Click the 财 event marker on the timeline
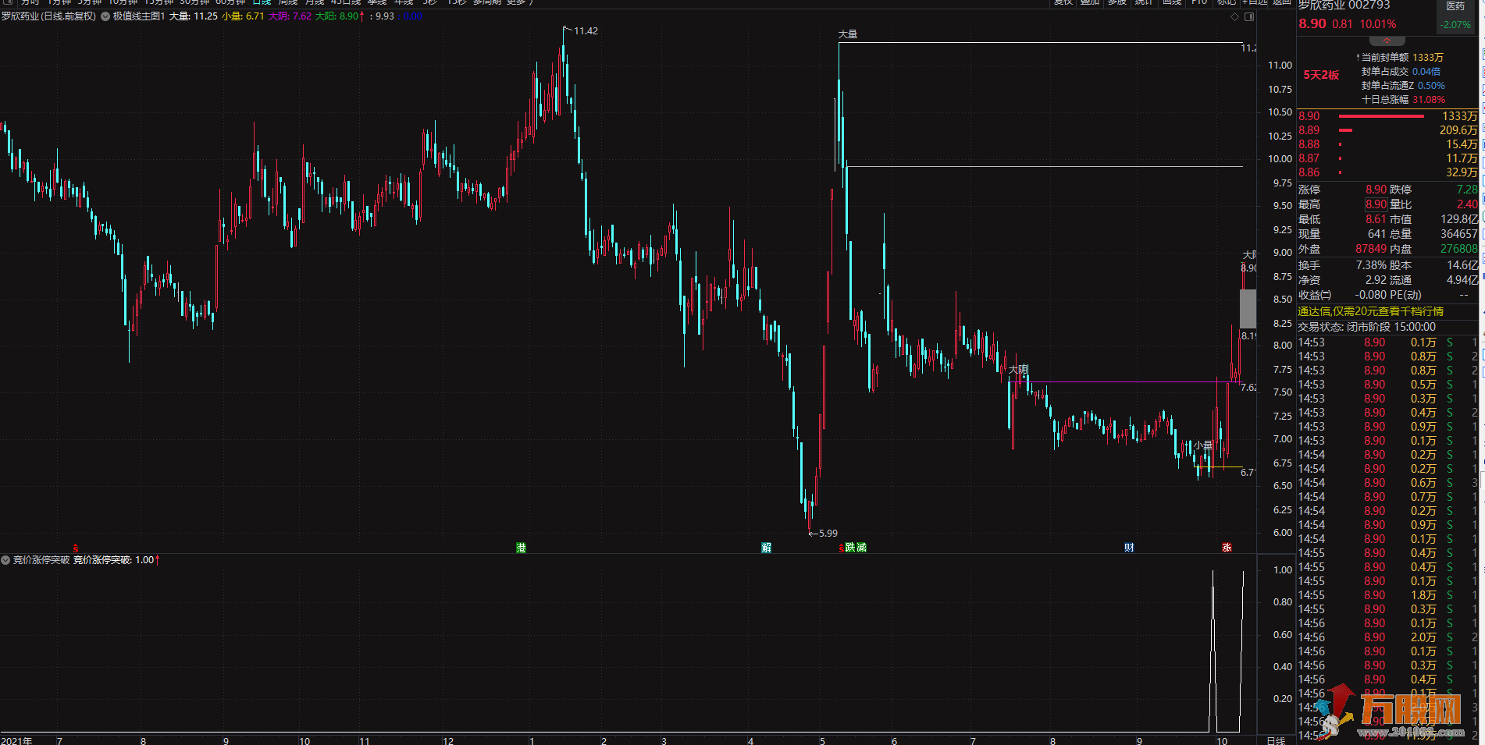1485x745 pixels. click(x=1129, y=548)
